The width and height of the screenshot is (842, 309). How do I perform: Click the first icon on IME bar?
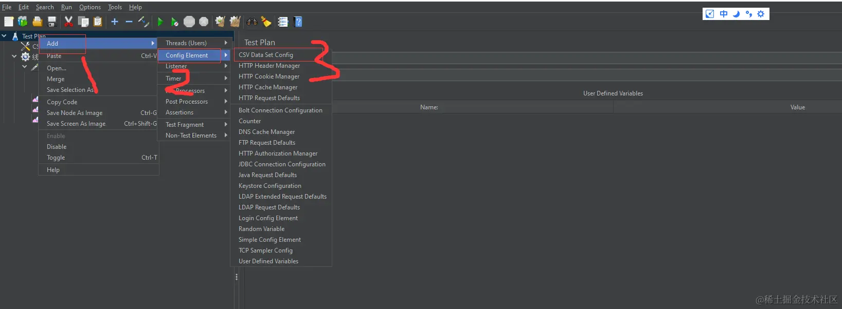[x=710, y=14]
